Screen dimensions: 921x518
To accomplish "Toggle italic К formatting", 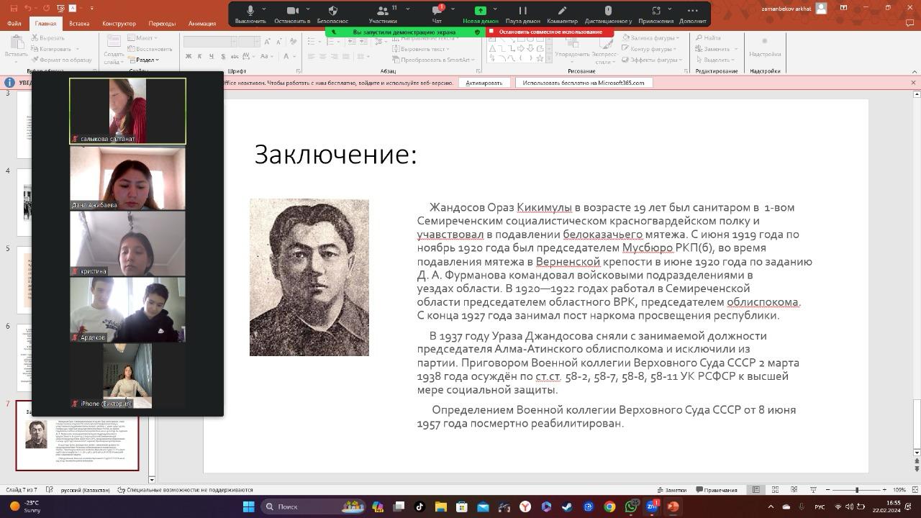I will [200, 56].
